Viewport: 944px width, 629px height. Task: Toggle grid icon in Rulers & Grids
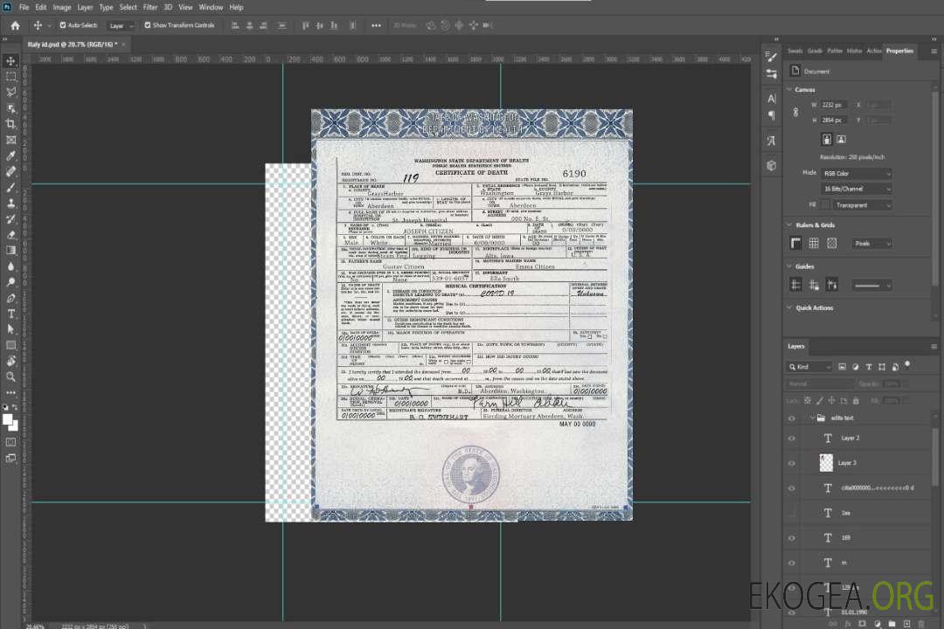click(814, 243)
